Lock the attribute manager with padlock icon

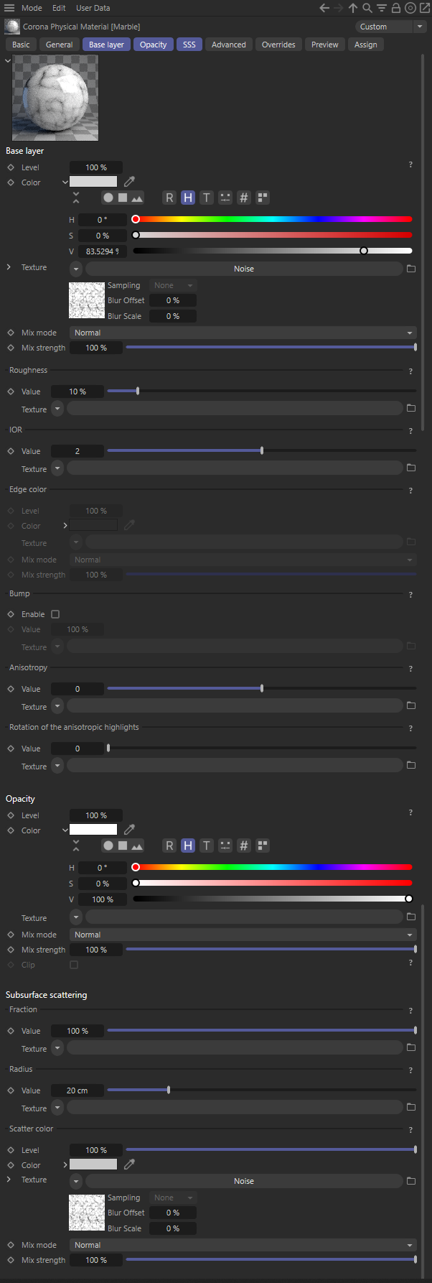click(395, 8)
